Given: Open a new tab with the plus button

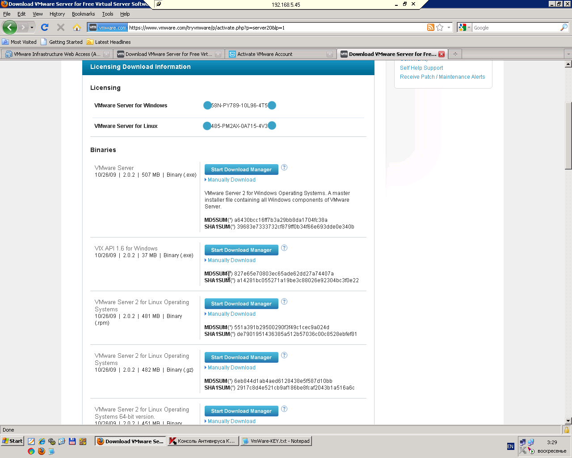Looking at the screenshot, I should coord(455,54).
